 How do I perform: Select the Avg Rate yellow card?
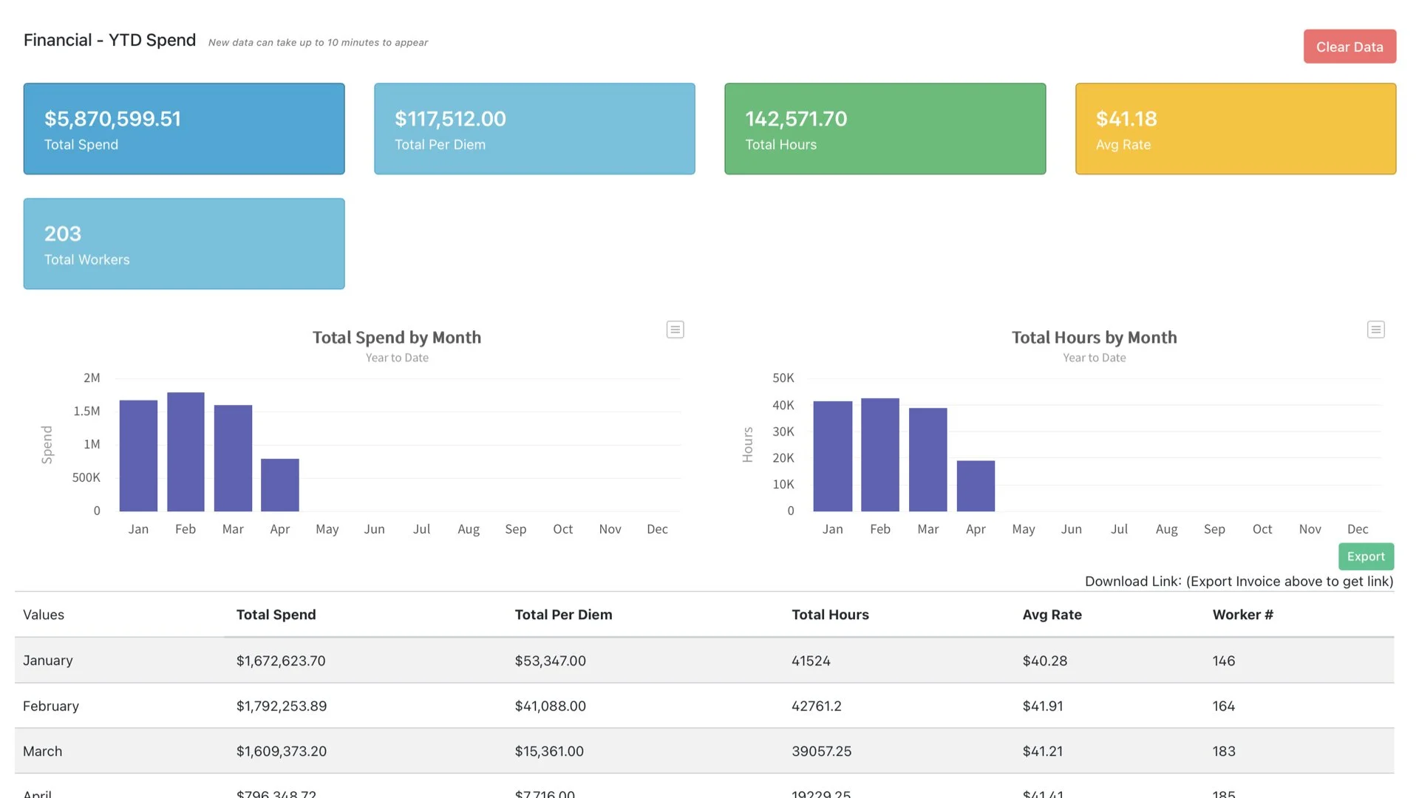point(1235,128)
